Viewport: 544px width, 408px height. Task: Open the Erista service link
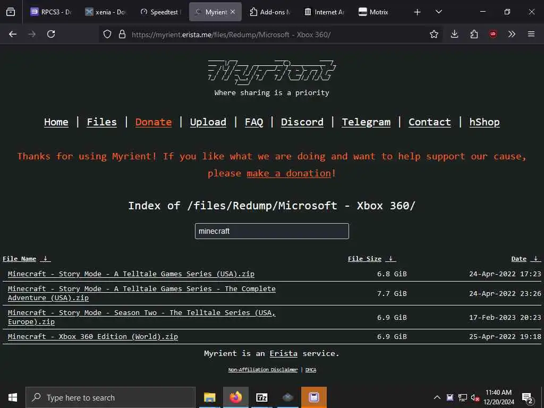point(284,353)
